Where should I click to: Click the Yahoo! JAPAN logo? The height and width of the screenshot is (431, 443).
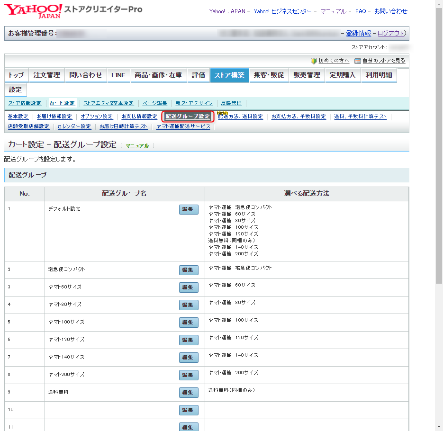(33, 11)
